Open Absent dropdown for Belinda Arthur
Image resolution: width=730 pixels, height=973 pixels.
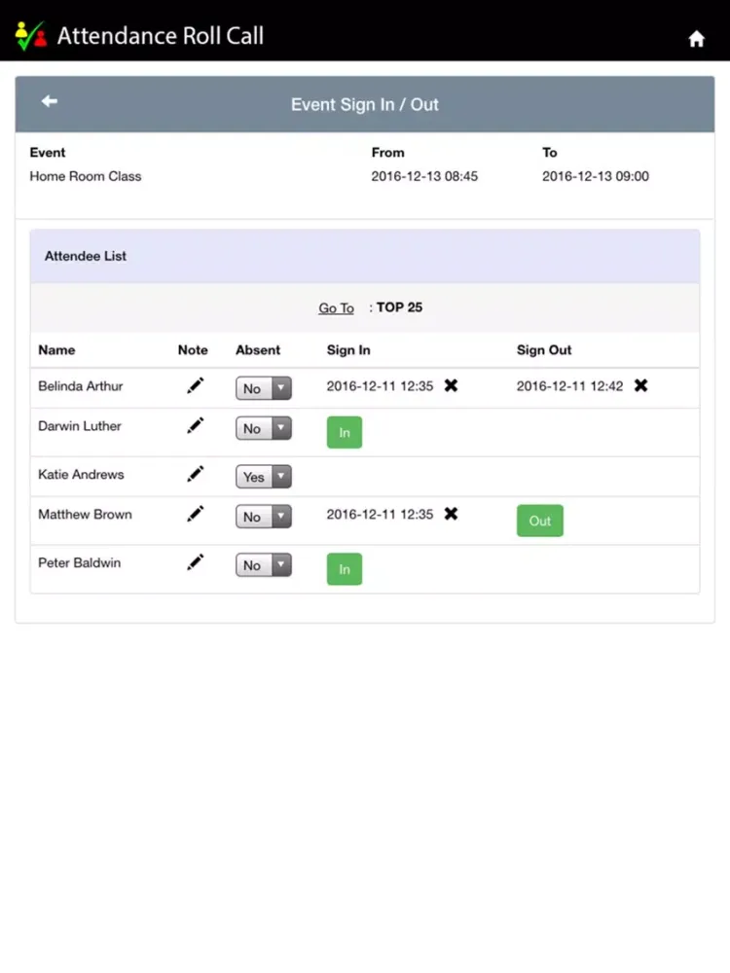coord(264,388)
